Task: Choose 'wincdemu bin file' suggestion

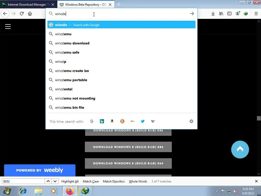Action: [x=121, y=107]
